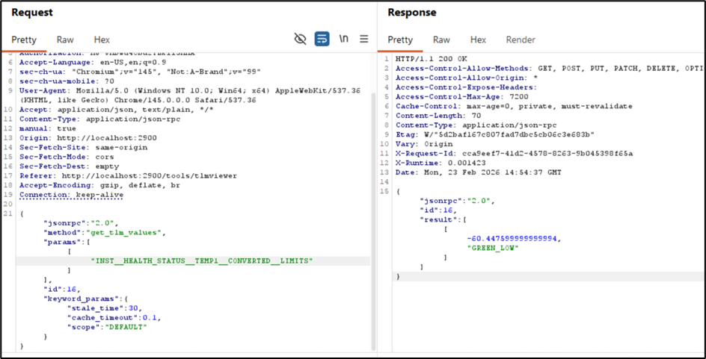Click the Origin http://localhost:2900 header value
Viewport: 706px width, 359px height.
tap(106, 138)
